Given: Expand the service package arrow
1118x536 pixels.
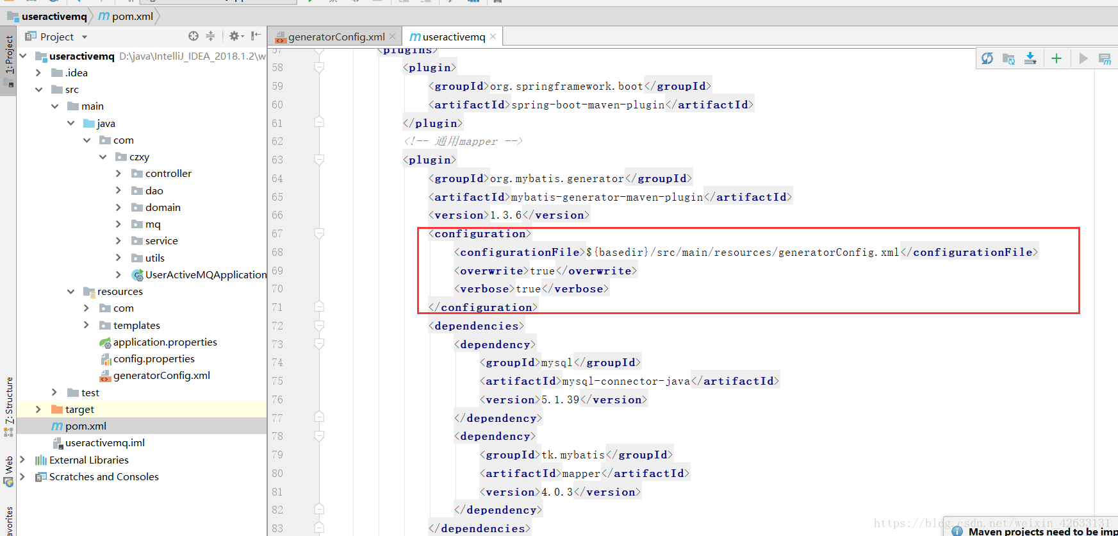Looking at the screenshot, I should [119, 240].
